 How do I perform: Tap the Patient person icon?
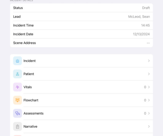click(17, 74)
